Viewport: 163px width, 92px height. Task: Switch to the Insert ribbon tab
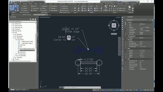20,4
